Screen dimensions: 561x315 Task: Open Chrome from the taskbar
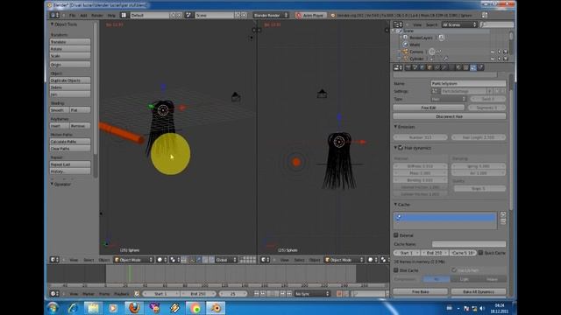point(195,308)
